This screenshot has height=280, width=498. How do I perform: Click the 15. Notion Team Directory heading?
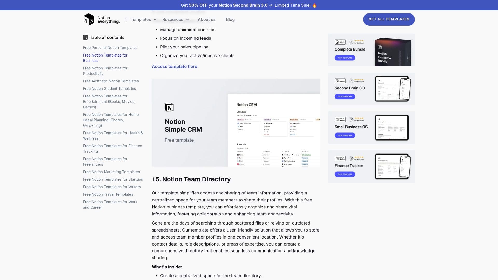pyautogui.click(x=191, y=179)
